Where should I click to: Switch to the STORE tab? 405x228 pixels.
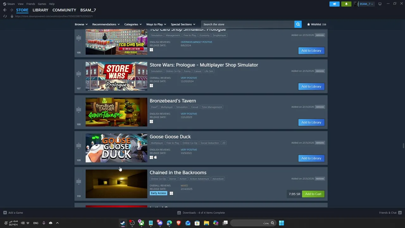click(x=22, y=10)
